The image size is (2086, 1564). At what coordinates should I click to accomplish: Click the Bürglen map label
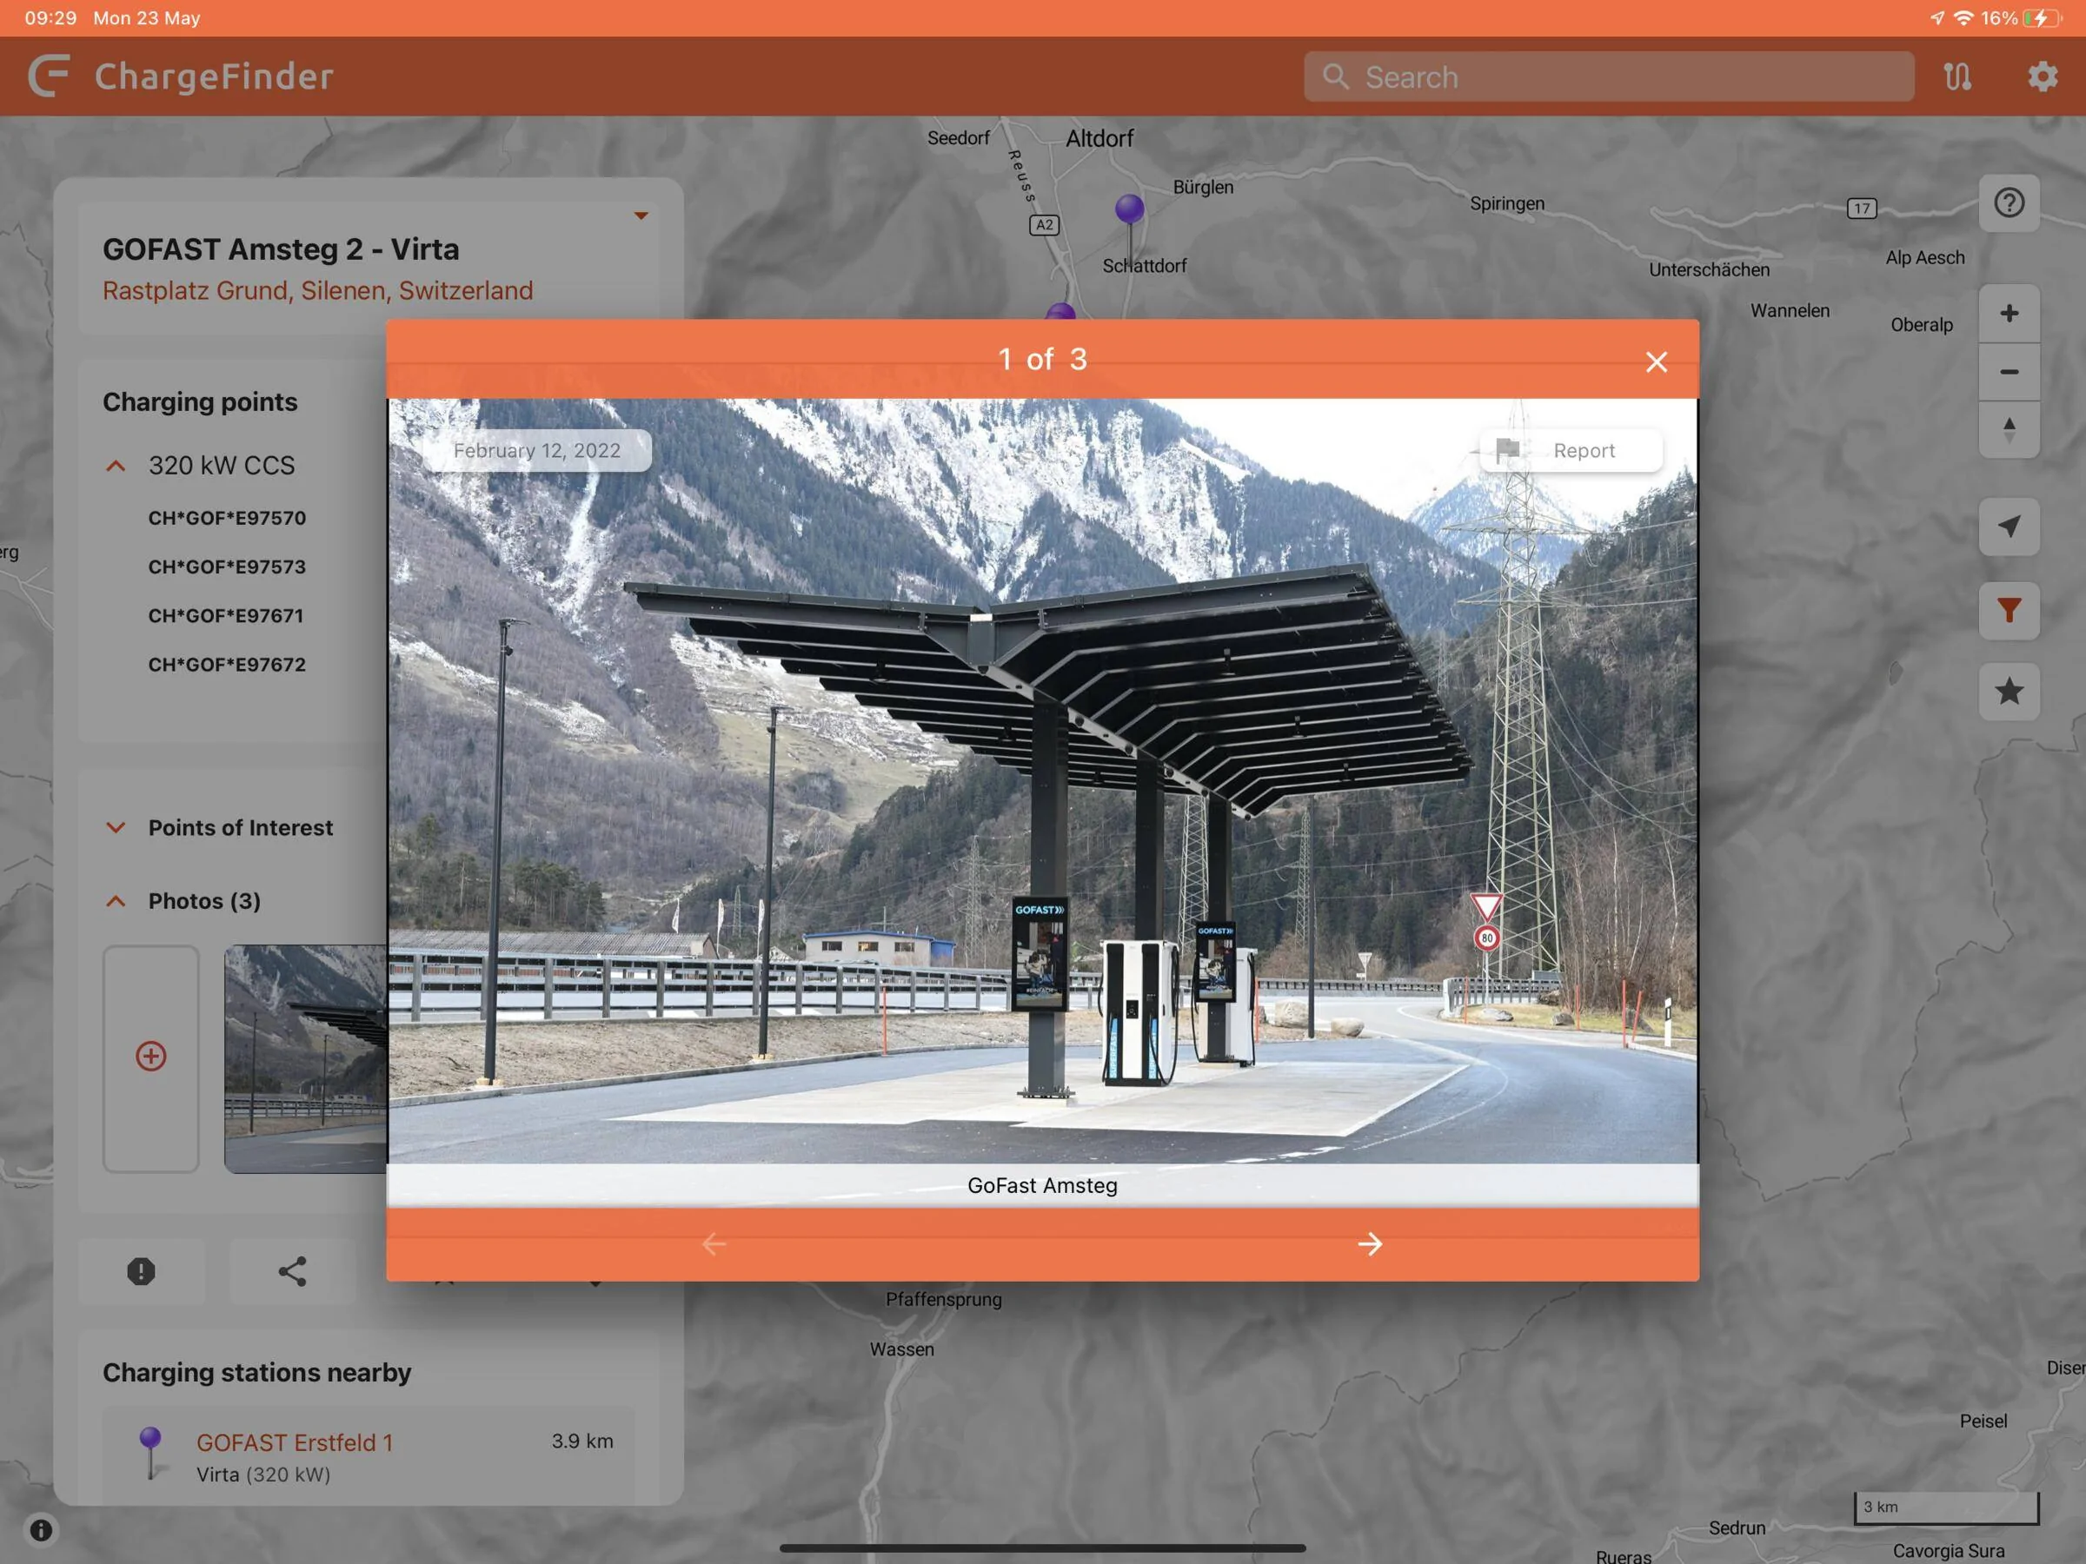click(1202, 188)
